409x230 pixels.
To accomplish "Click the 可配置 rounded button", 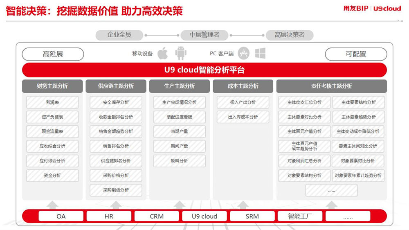I will (x=356, y=54).
